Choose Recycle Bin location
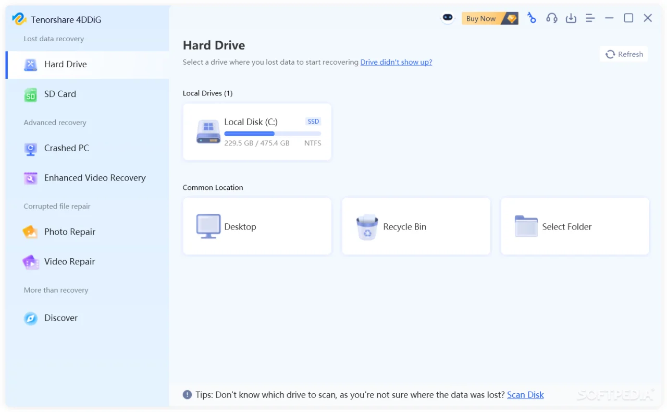 click(416, 226)
